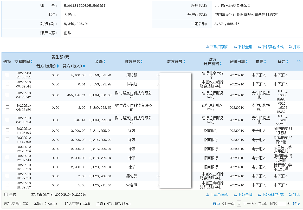Click 转至 jump-to-page link

[x=296, y=204]
